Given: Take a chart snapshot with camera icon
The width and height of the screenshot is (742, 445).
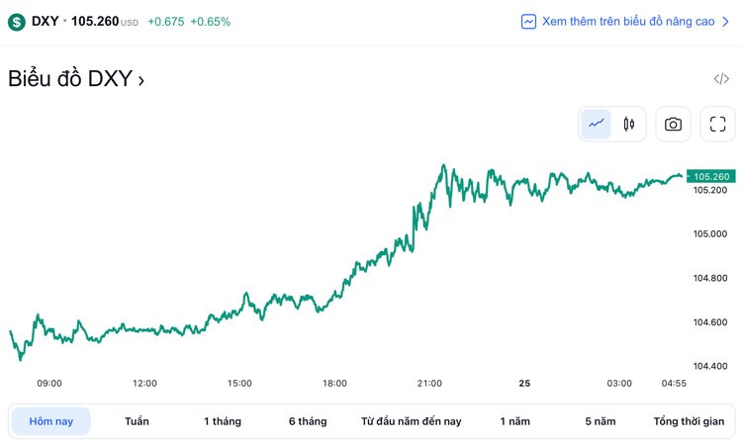Looking at the screenshot, I should [674, 124].
